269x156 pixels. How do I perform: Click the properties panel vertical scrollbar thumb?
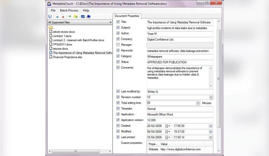coord(218,79)
